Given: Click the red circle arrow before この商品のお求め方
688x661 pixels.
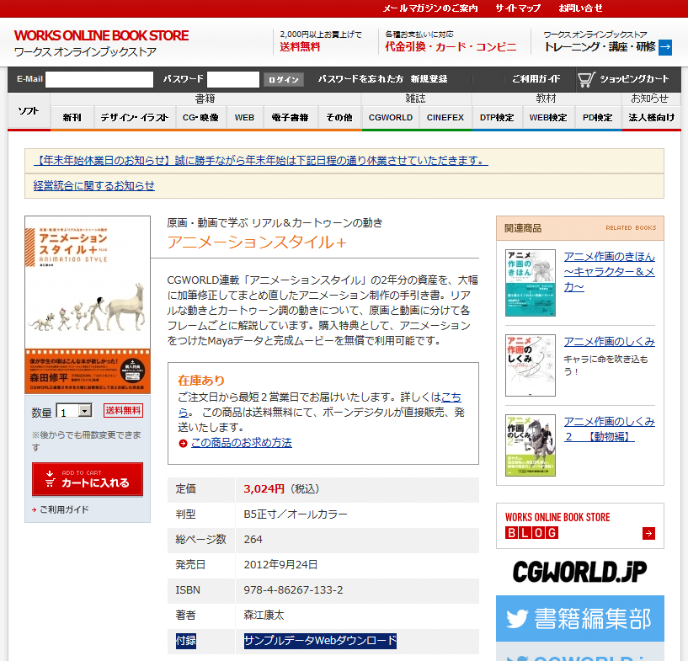Looking at the screenshot, I should click(x=183, y=444).
